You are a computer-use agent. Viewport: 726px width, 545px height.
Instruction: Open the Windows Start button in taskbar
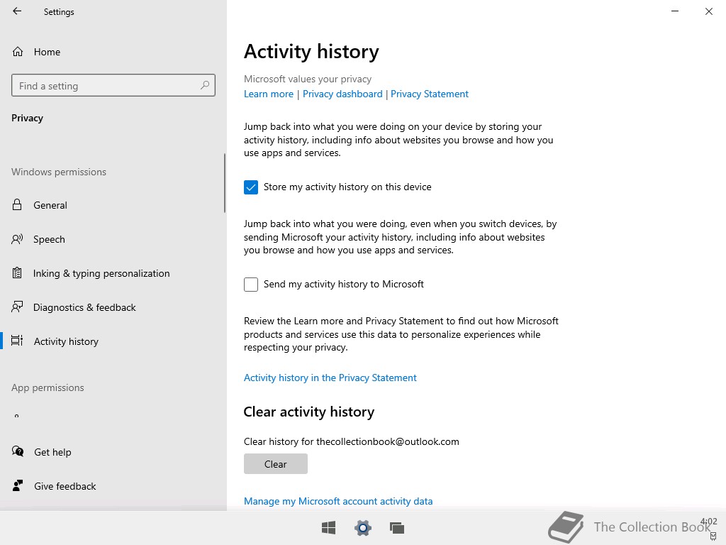tap(329, 527)
